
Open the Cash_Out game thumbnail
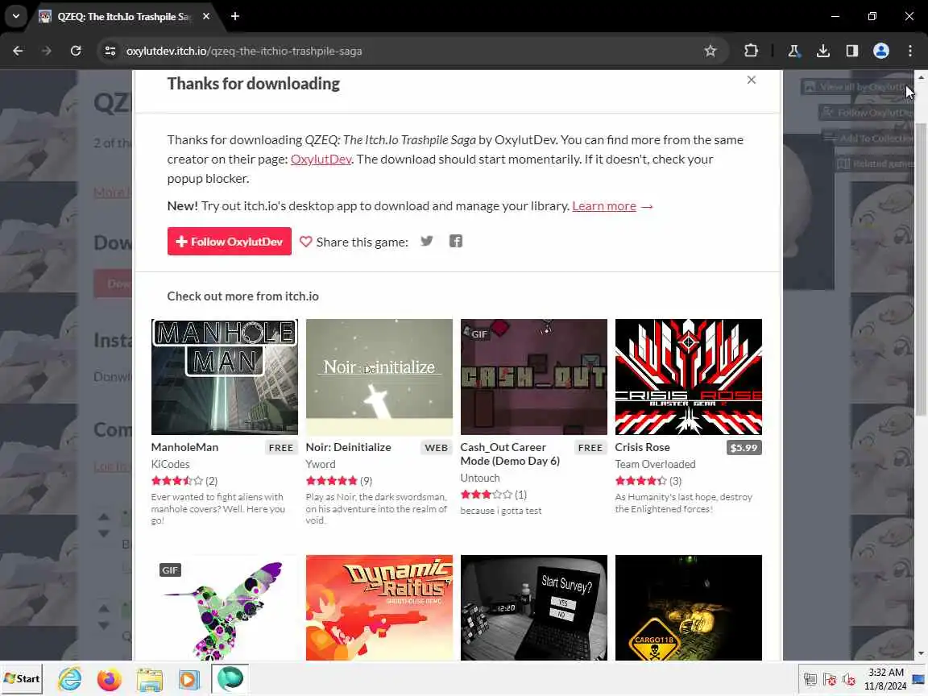point(534,377)
